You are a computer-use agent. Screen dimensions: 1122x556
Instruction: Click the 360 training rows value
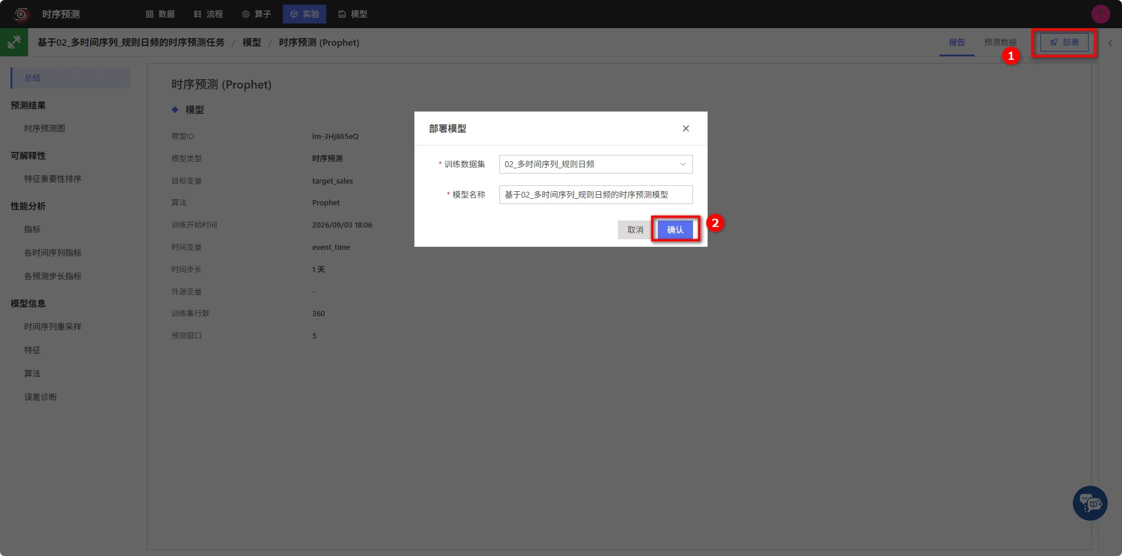tap(319, 313)
